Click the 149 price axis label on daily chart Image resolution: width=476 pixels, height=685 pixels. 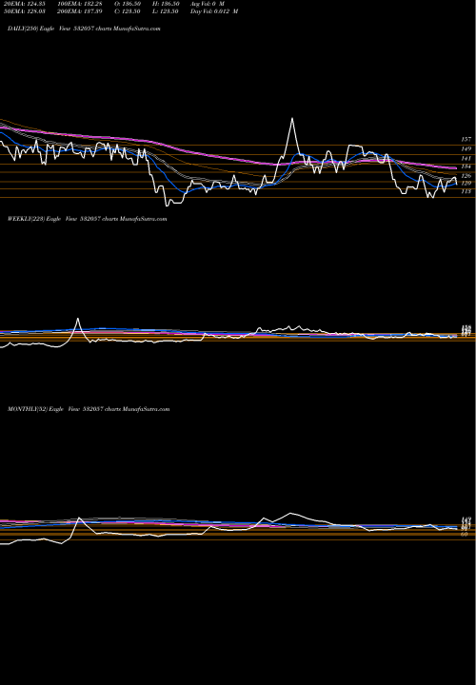466,149
